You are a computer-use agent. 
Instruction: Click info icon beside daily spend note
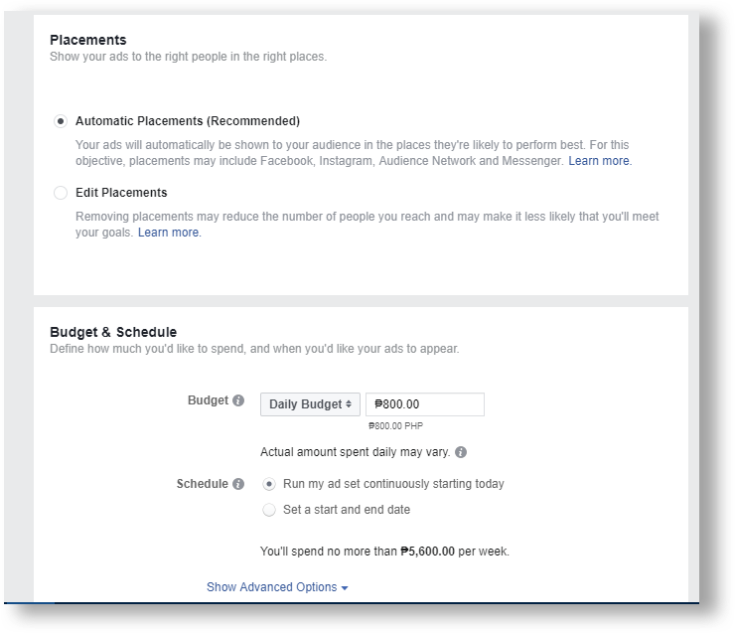click(x=461, y=452)
